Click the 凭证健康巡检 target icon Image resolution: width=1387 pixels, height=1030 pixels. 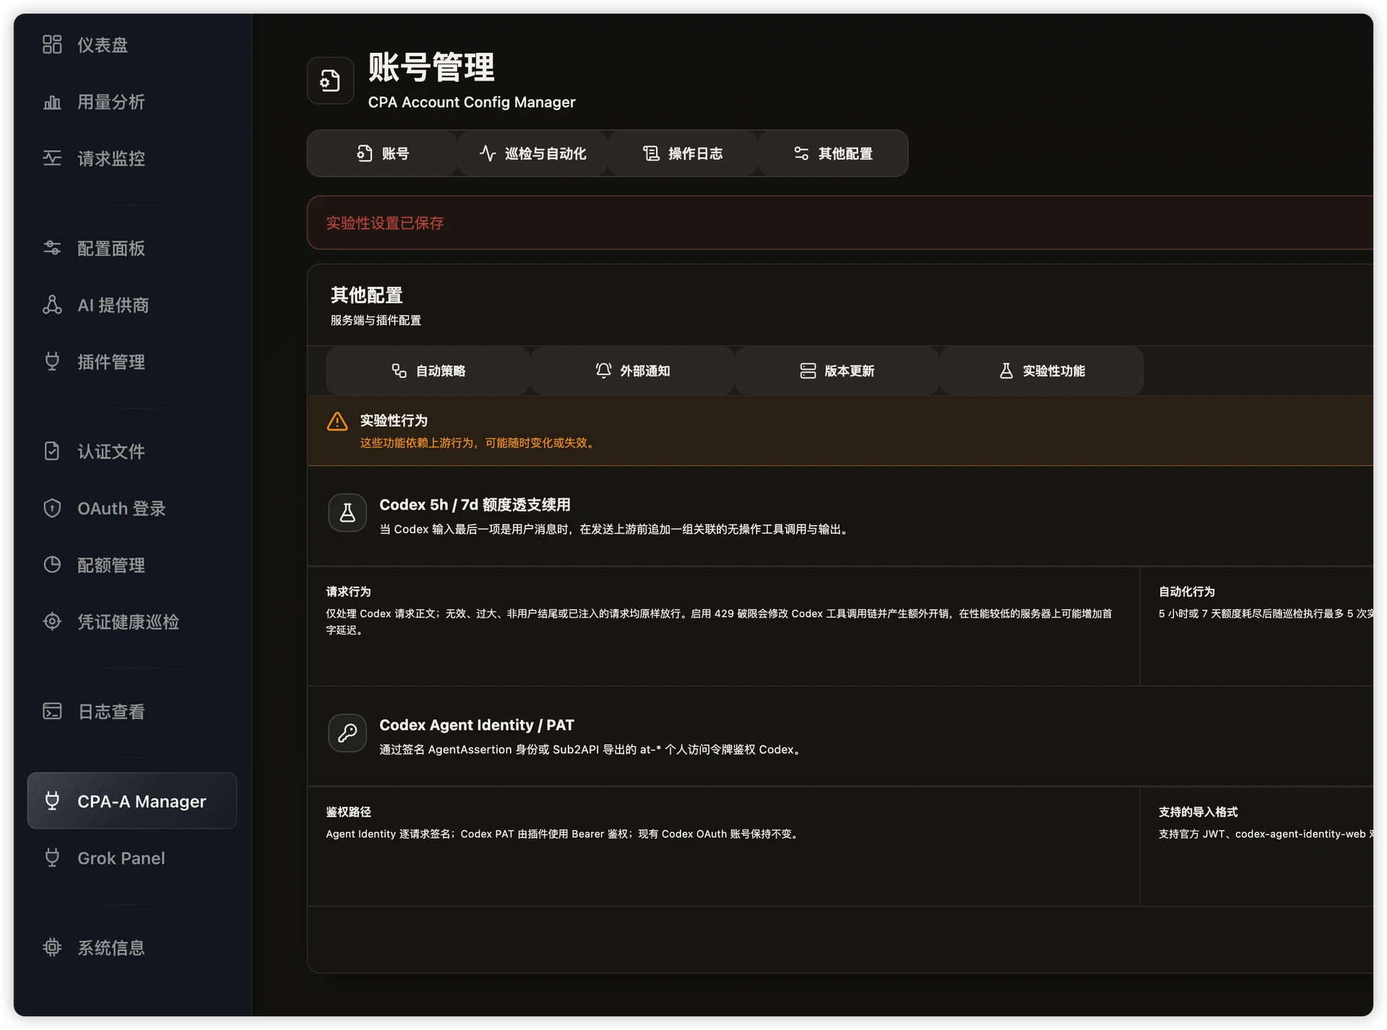[52, 621]
